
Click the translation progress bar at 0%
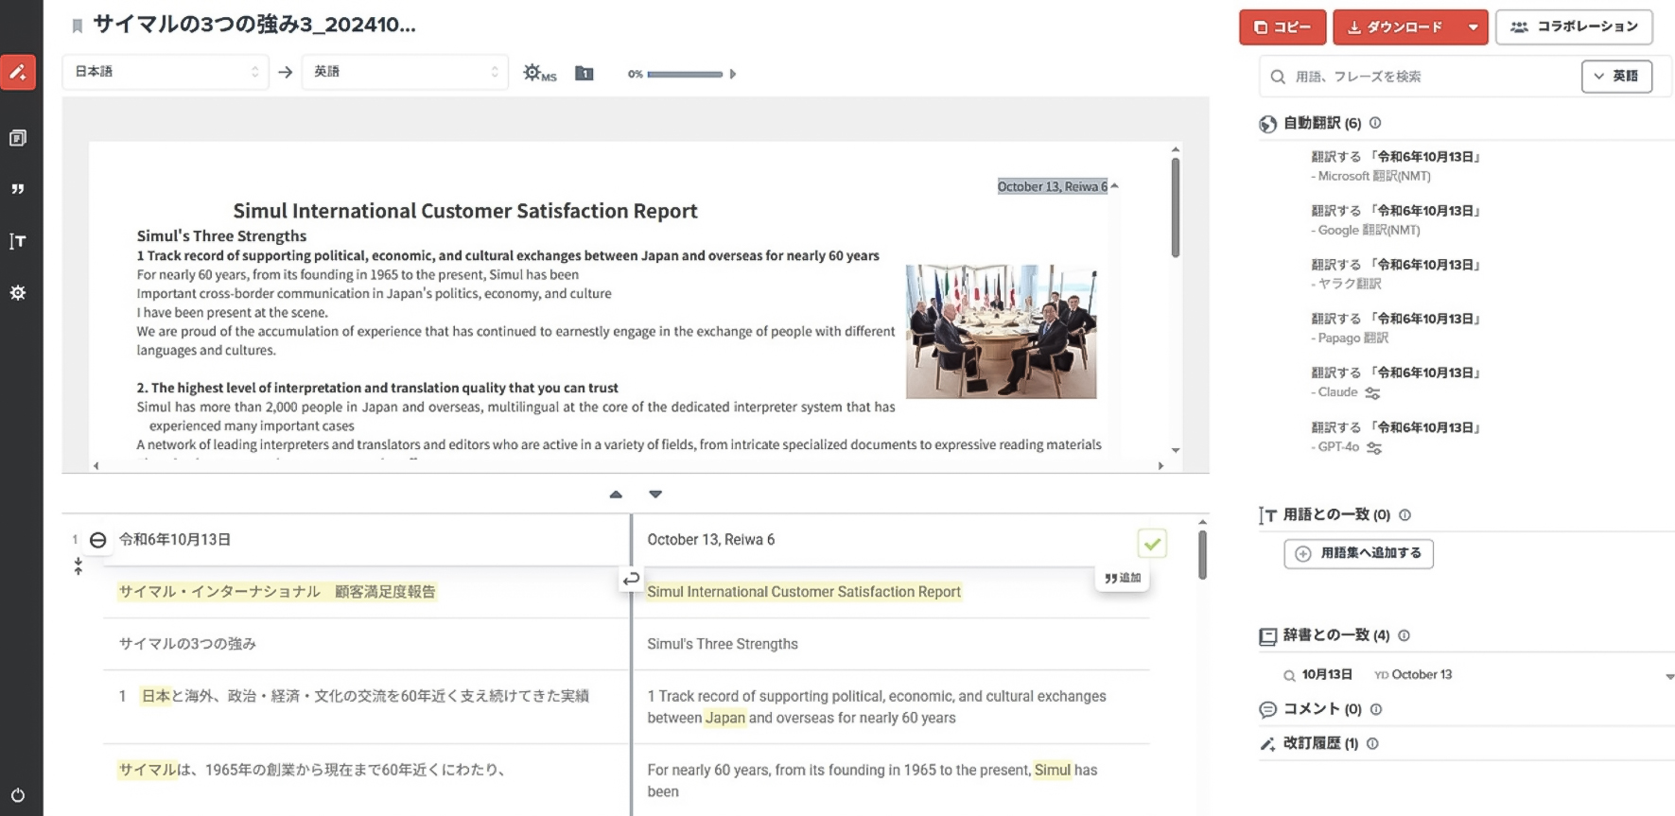tap(685, 74)
